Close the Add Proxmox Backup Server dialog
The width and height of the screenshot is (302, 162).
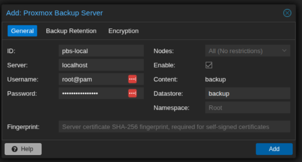[x=287, y=13]
